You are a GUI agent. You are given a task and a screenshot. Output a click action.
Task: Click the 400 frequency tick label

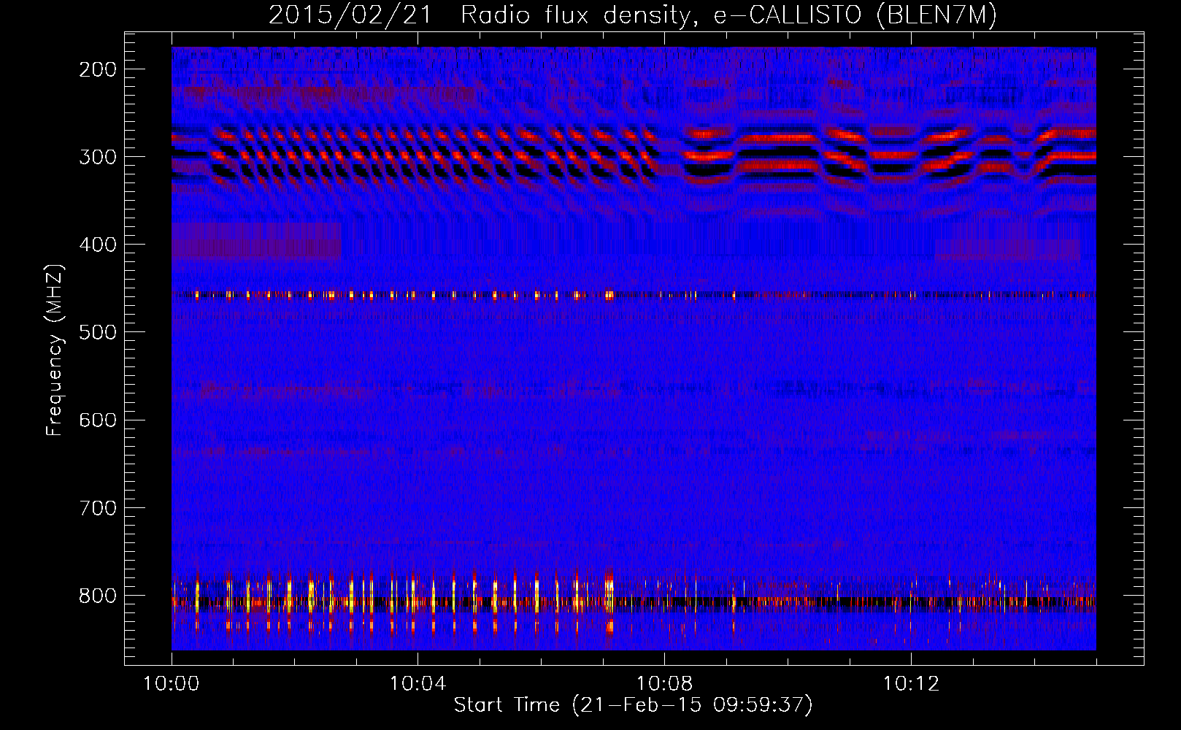(98, 245)
